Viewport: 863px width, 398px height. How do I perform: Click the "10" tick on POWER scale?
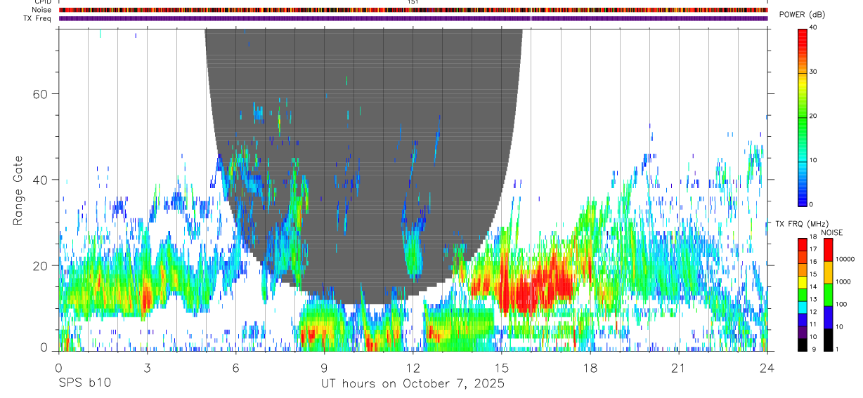click(812, 161)
